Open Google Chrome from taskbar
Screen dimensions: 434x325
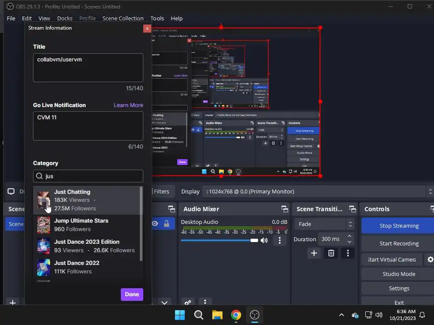click(236, 315)
